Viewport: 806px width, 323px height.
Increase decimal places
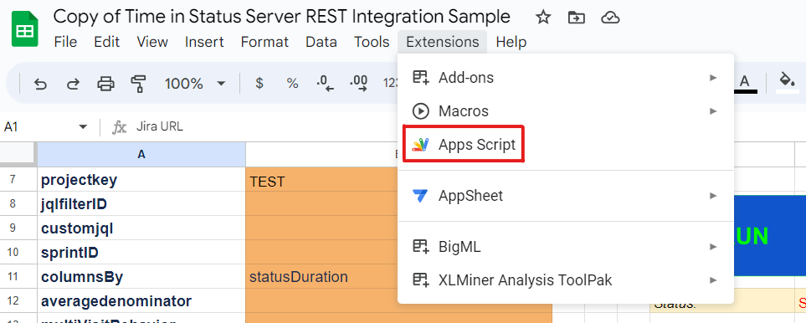pos(358,83)
